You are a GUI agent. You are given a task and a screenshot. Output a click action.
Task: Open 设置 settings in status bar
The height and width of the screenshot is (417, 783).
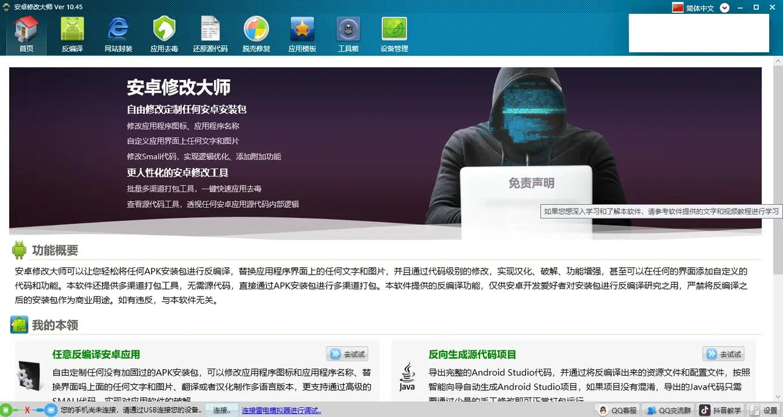click(x=764, y=410)
